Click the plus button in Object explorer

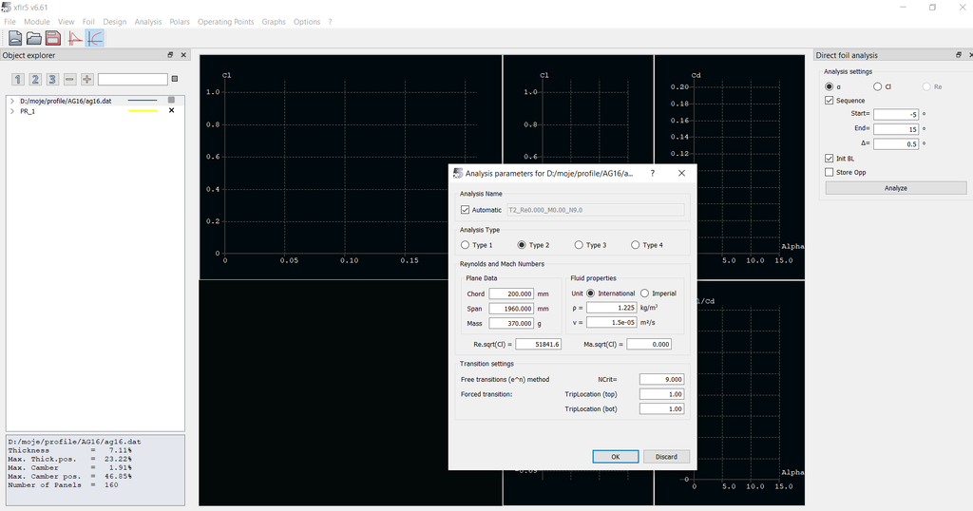tap(86, 80)
